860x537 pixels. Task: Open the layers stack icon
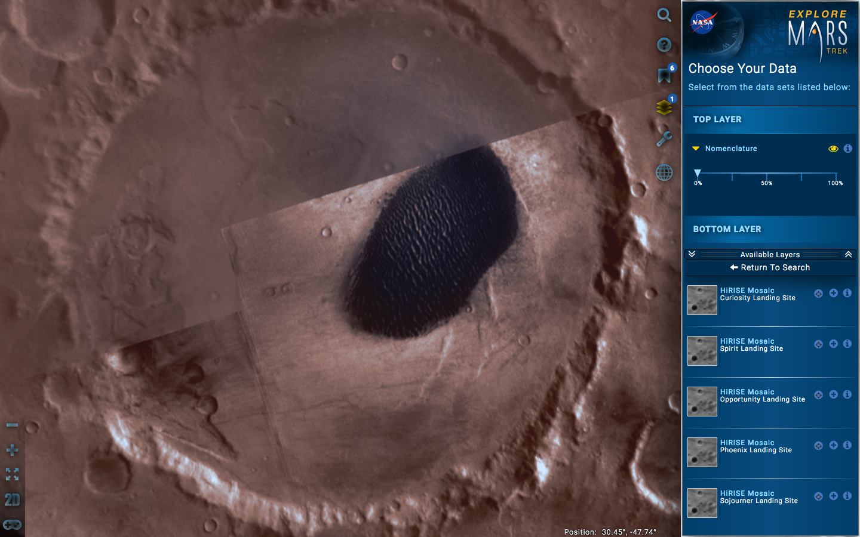(664, 107)
